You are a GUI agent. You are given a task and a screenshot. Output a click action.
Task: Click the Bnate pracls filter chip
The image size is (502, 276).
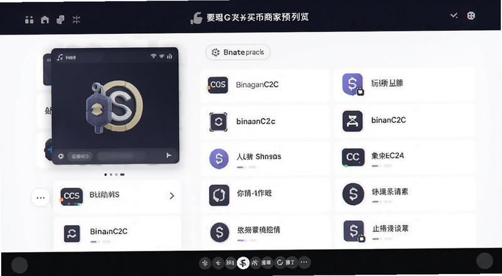[238, 52]
